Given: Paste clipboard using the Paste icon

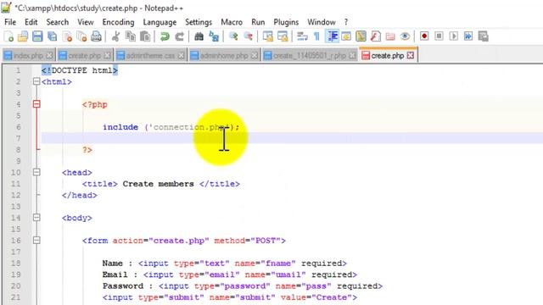Looking at the screenshot, I should coord(145,36).
